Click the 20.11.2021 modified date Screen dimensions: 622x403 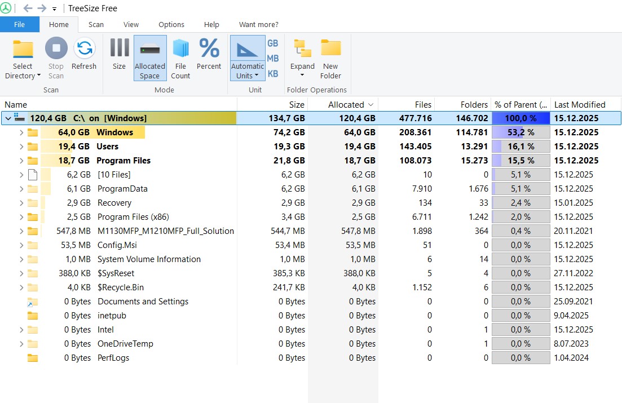pos(573,231)
